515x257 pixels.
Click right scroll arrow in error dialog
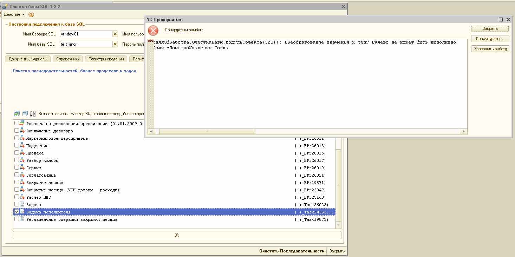(x=464, y=131)
